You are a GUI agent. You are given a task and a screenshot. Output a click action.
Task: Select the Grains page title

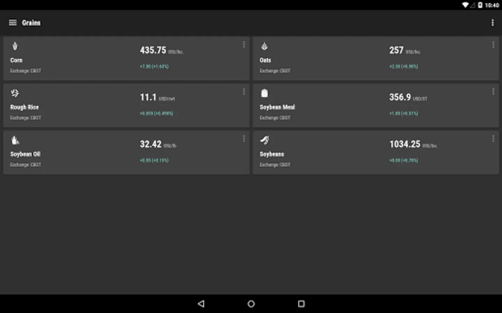(x=31, y=23)
